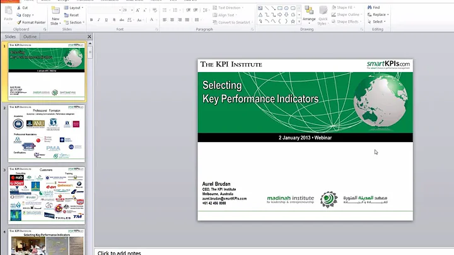Activate the Format Painter tool
The width and height of the screenshot is (454, 255).
[32, 22]
